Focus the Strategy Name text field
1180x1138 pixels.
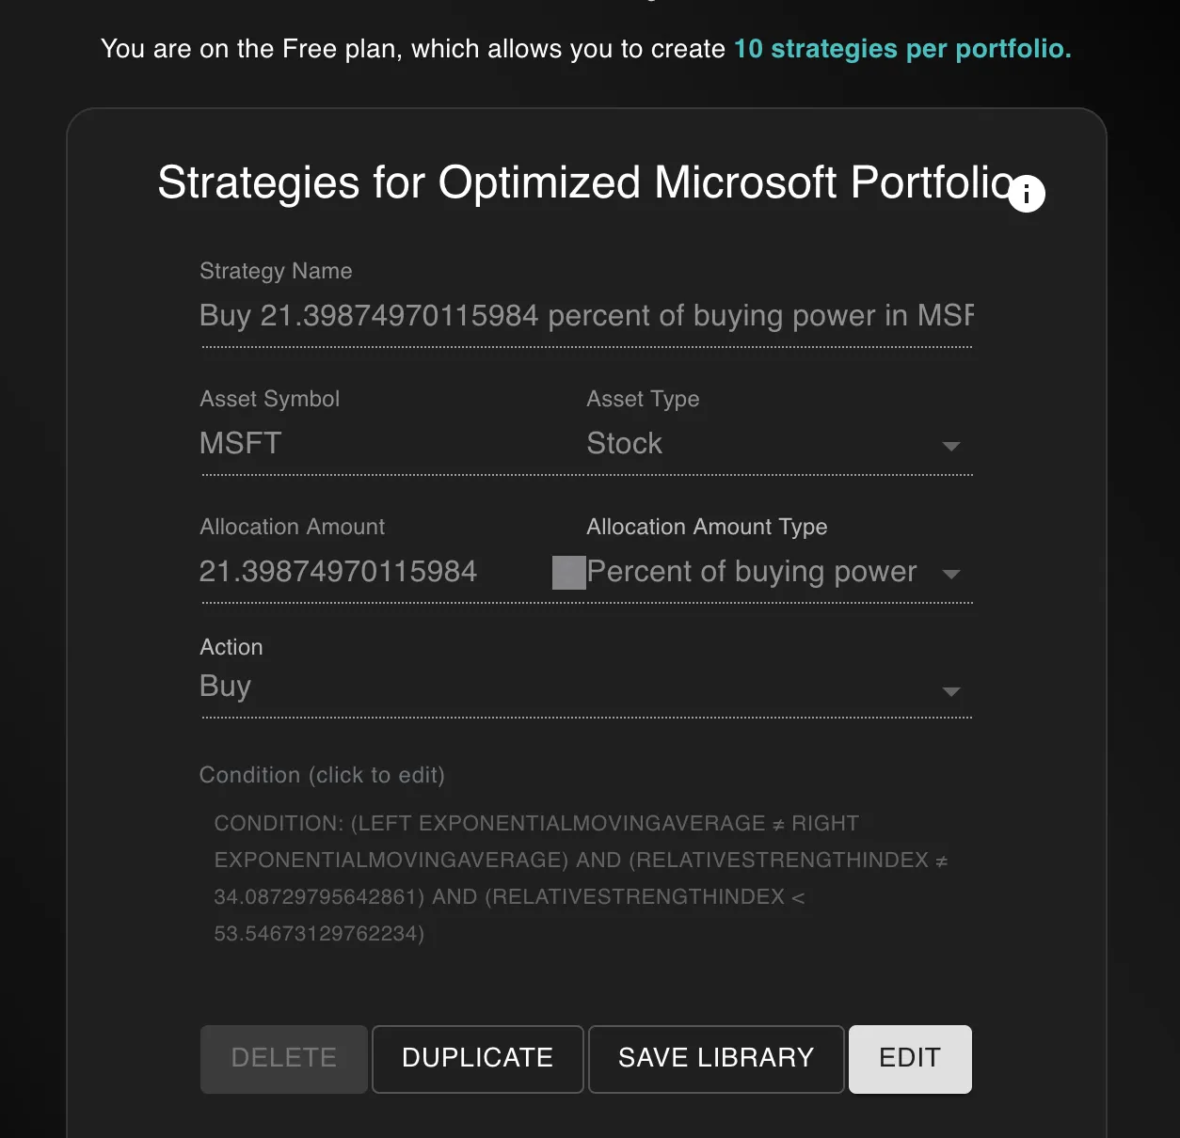click(x=586, y=316)
